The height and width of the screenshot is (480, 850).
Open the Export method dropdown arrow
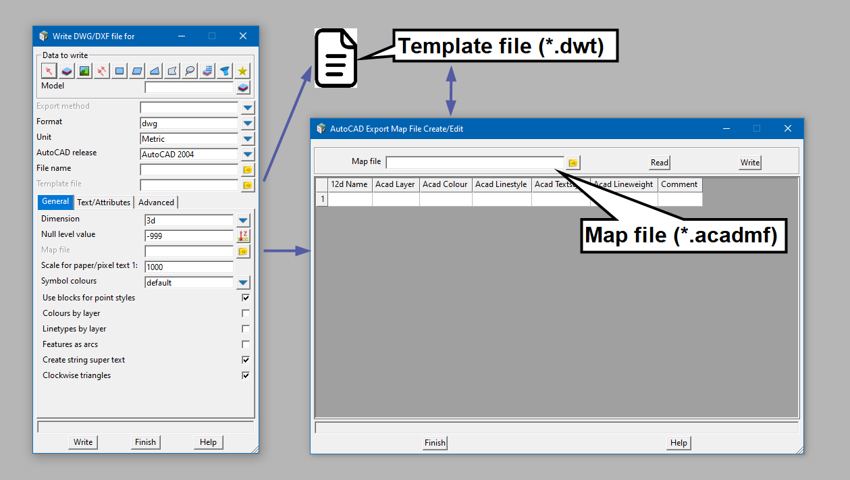click(x=248, y=108)
